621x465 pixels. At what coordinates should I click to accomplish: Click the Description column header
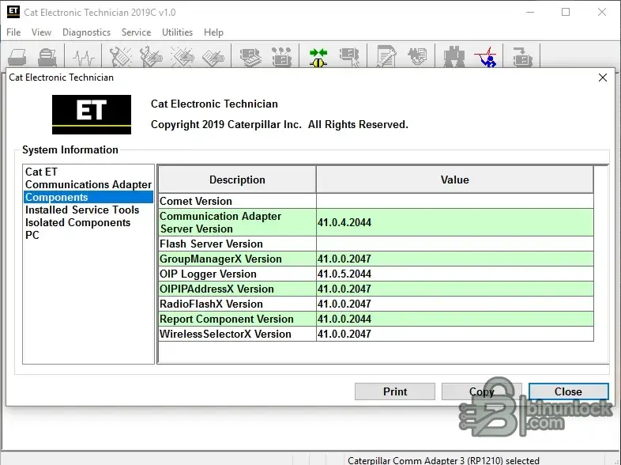click(237, 180)
